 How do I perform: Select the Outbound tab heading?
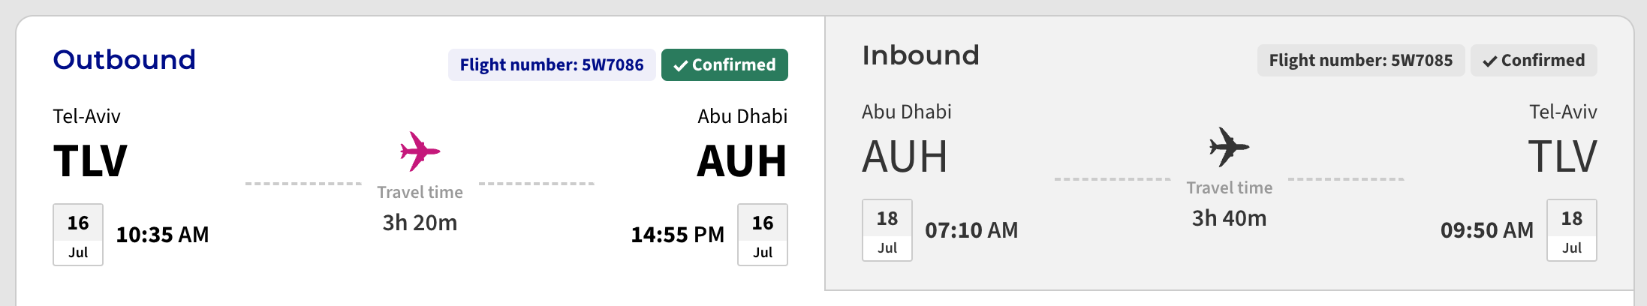[x=125, y=59]
